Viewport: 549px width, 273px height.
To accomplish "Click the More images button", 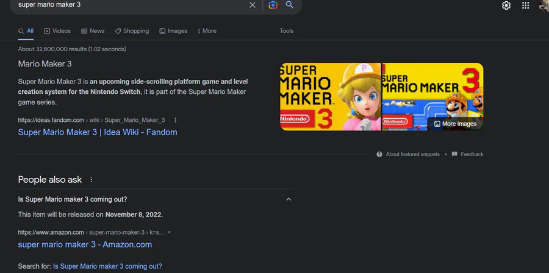I will [455, 124].
